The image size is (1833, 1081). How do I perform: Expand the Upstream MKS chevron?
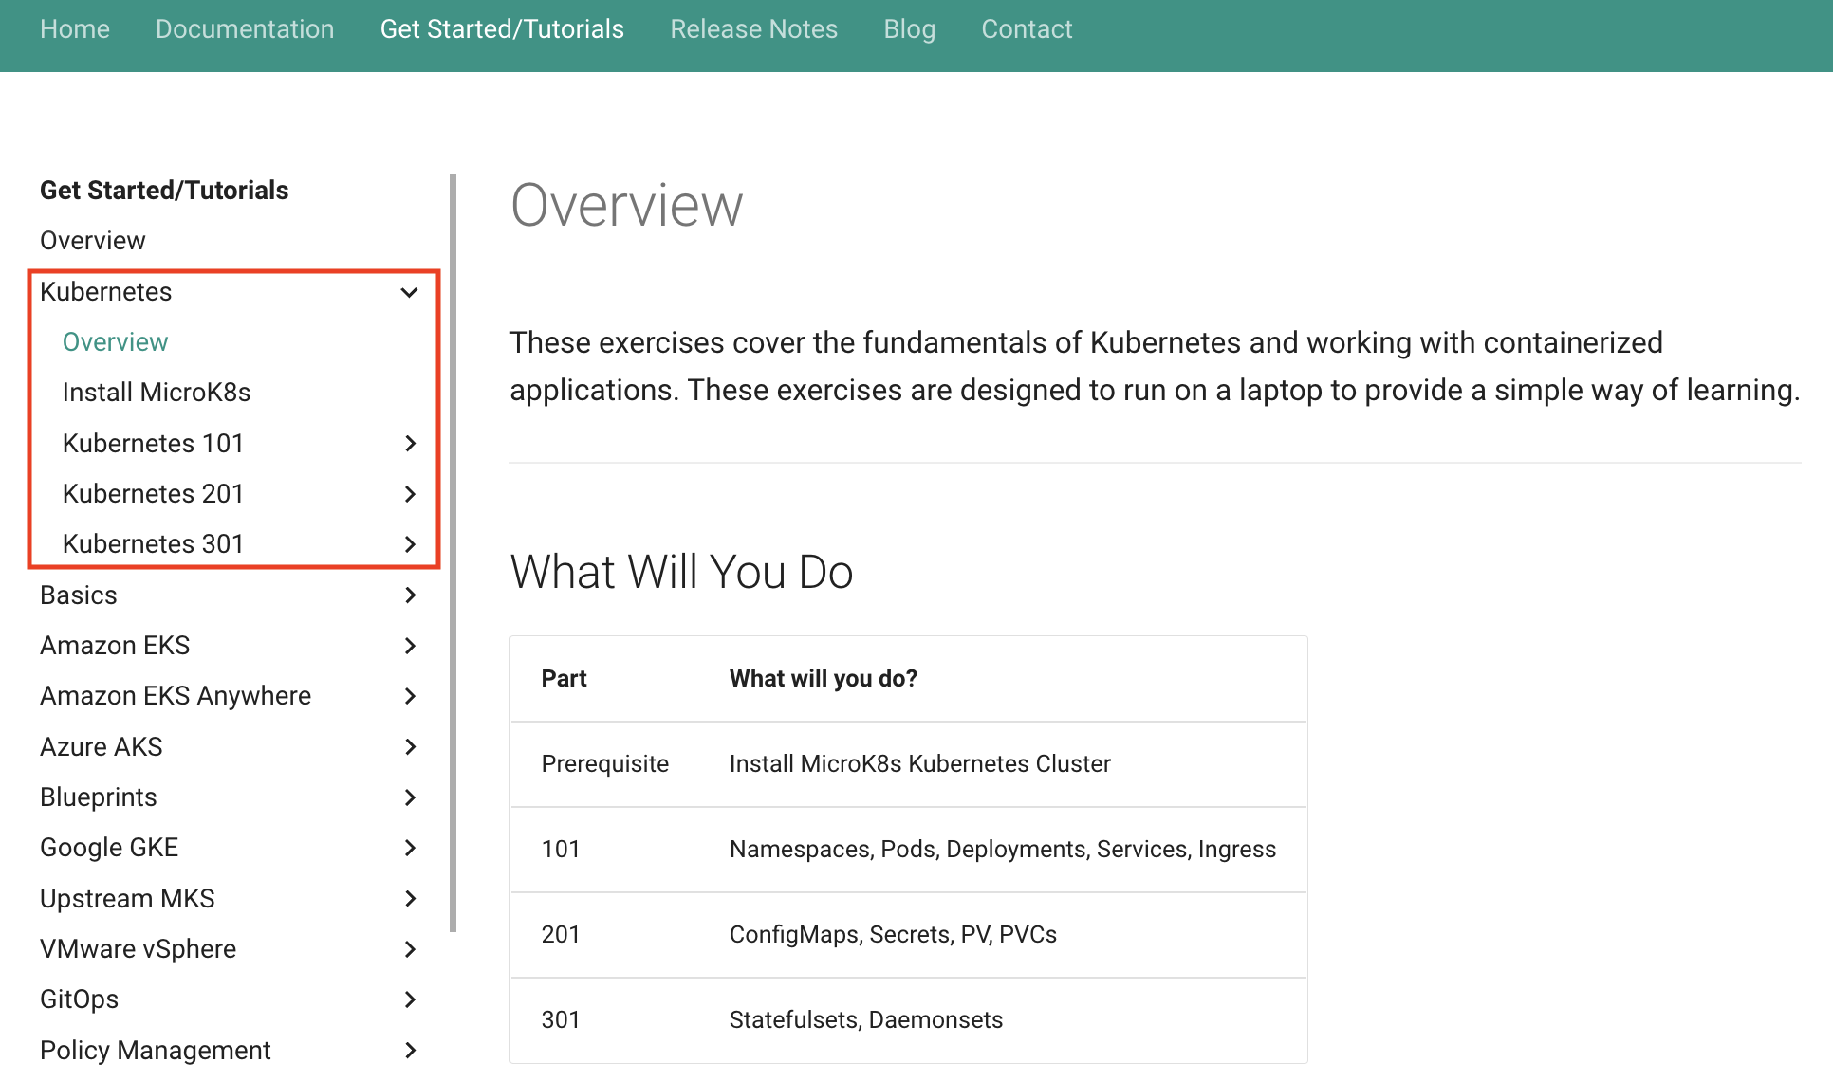click(x=410, y=899)
